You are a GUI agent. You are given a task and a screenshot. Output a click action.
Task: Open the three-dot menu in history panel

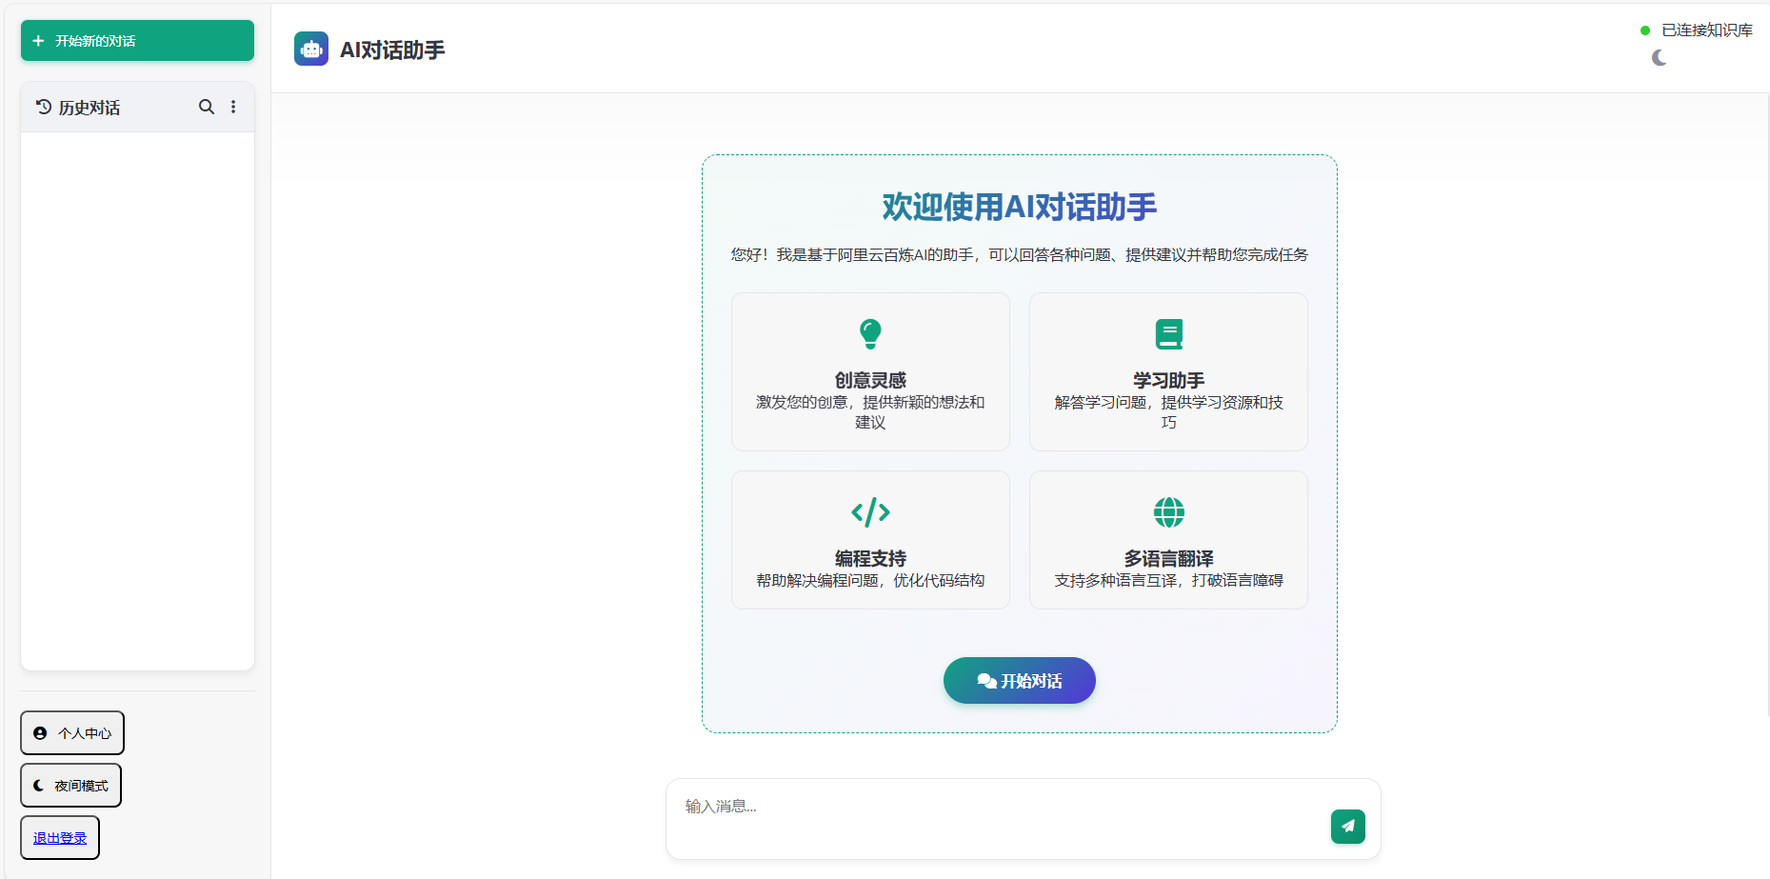click(x=233, y=107)
